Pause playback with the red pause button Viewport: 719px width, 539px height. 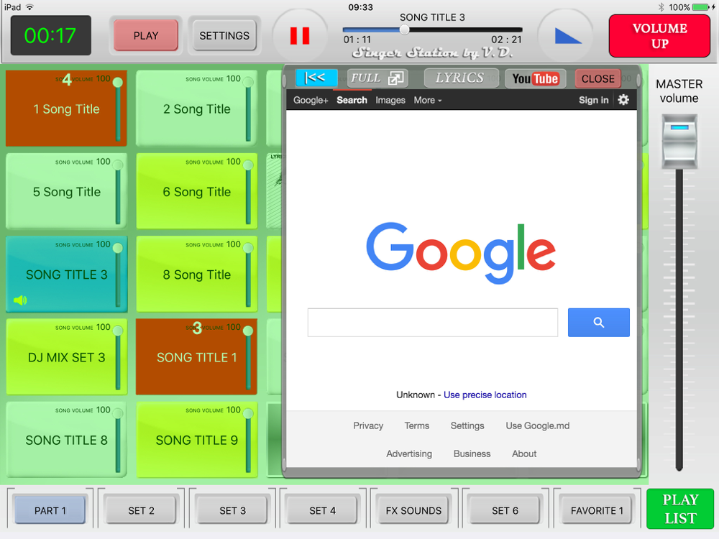click(x=300, y=36)
